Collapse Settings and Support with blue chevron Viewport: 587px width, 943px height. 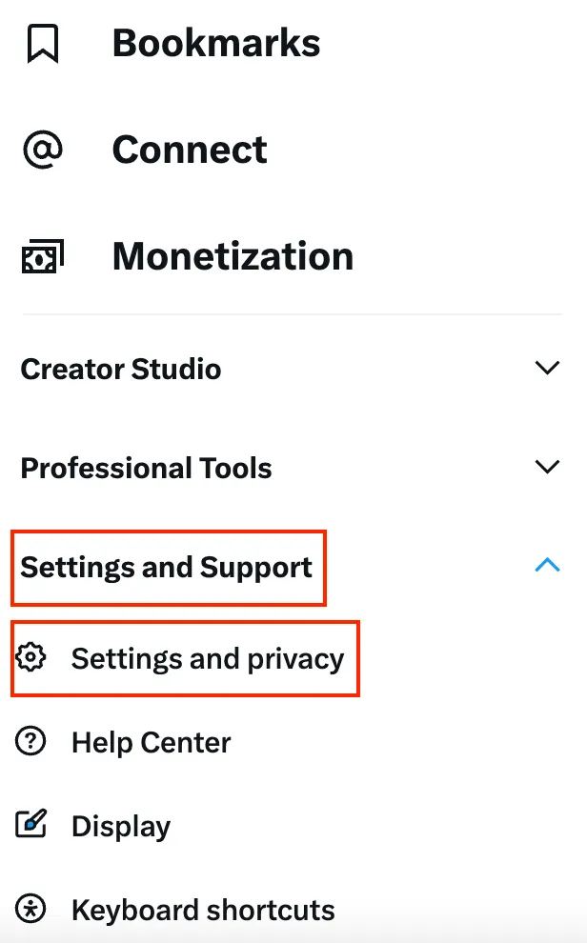(547, 566)
